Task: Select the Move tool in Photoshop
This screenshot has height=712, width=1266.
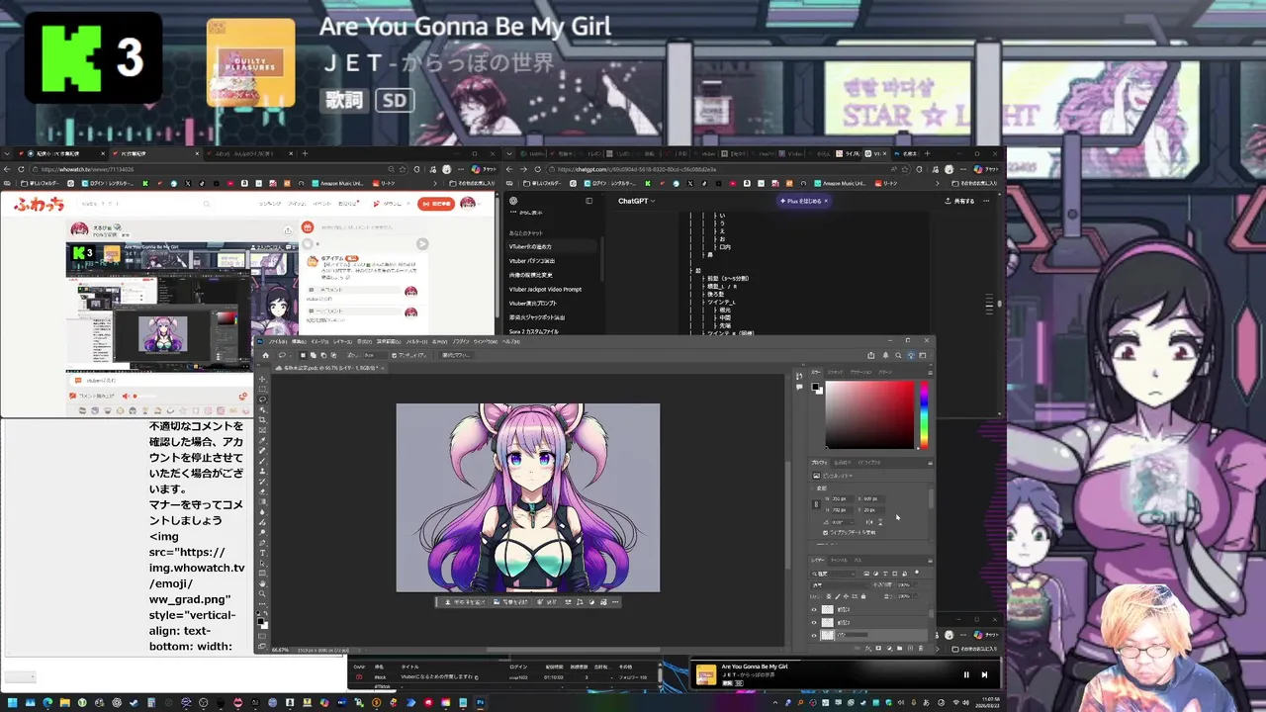Action: (x=262, y=380)
